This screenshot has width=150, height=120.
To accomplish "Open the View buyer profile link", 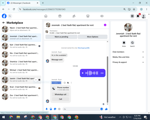I will click(83, 48).
